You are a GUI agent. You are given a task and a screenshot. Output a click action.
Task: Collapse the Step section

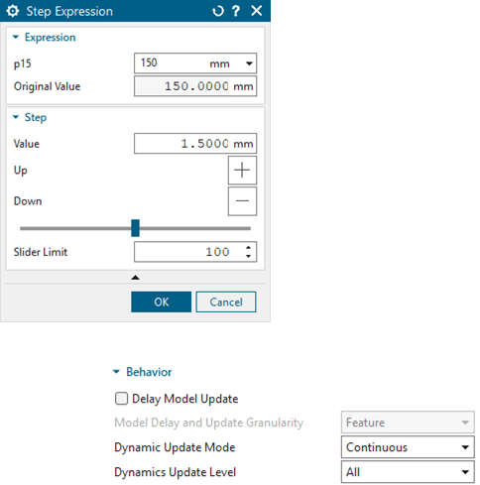click(16, 117)
